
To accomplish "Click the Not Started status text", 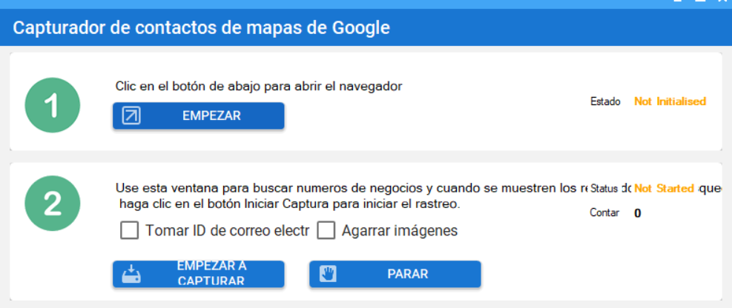I will coord(664,188).
